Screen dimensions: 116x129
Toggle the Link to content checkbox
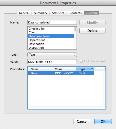point(81,61)
